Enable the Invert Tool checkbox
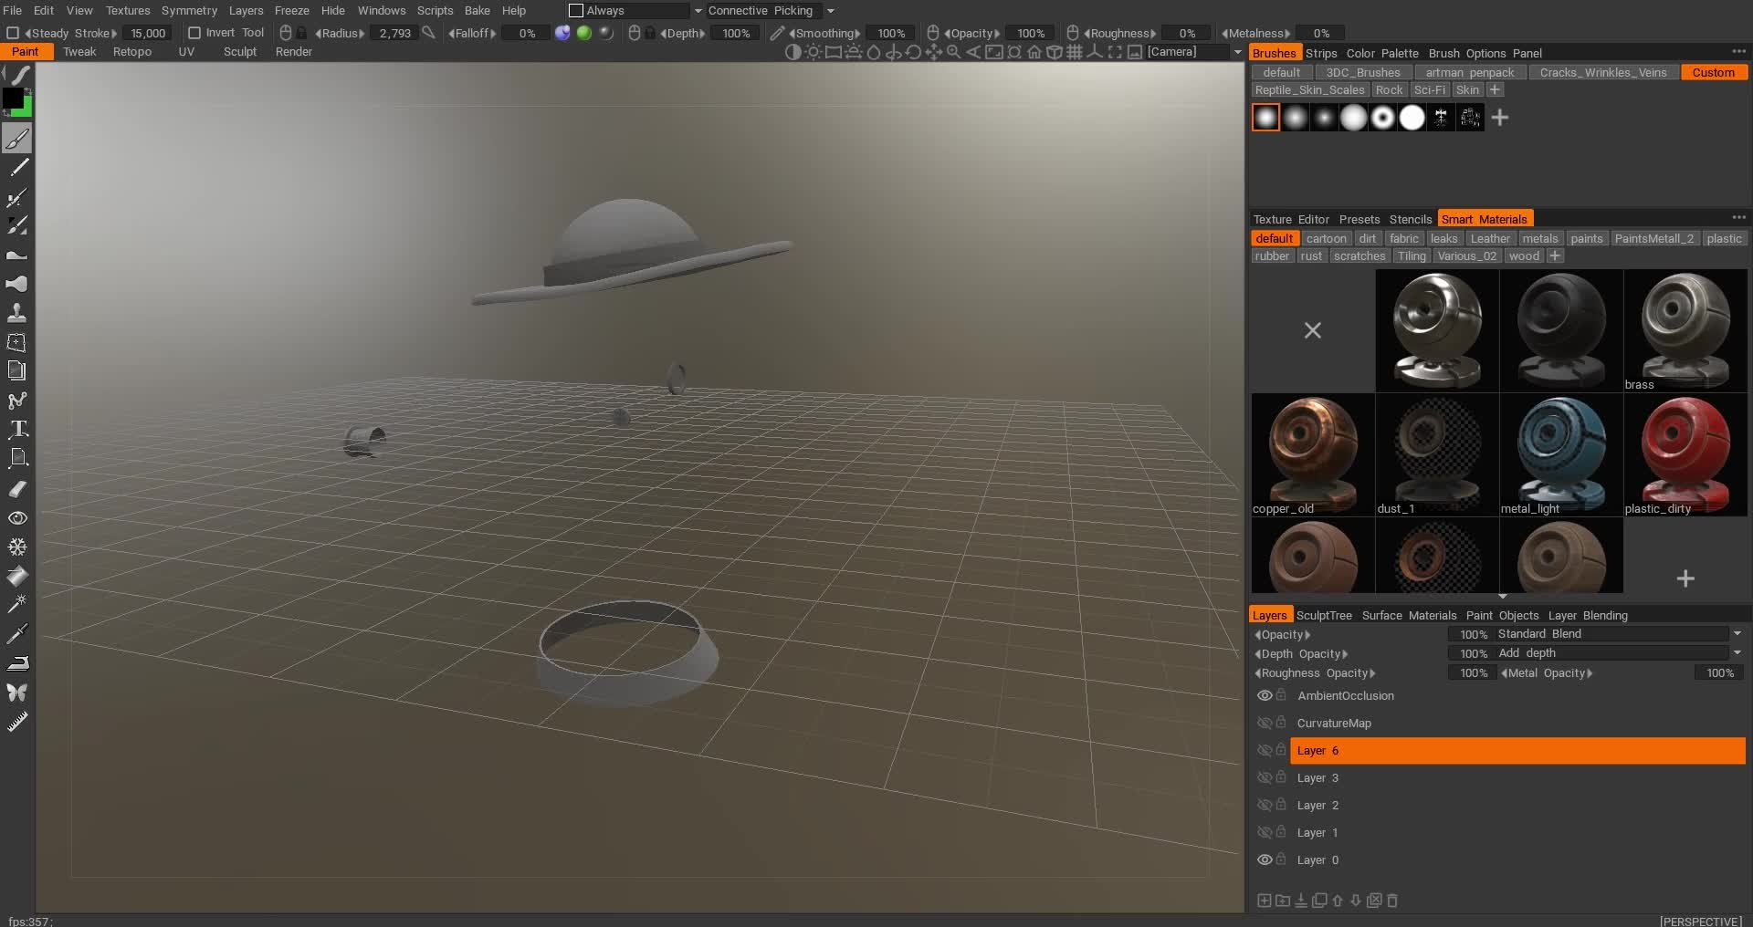This screenshot has width=1753, height=927. pos(194,33)
